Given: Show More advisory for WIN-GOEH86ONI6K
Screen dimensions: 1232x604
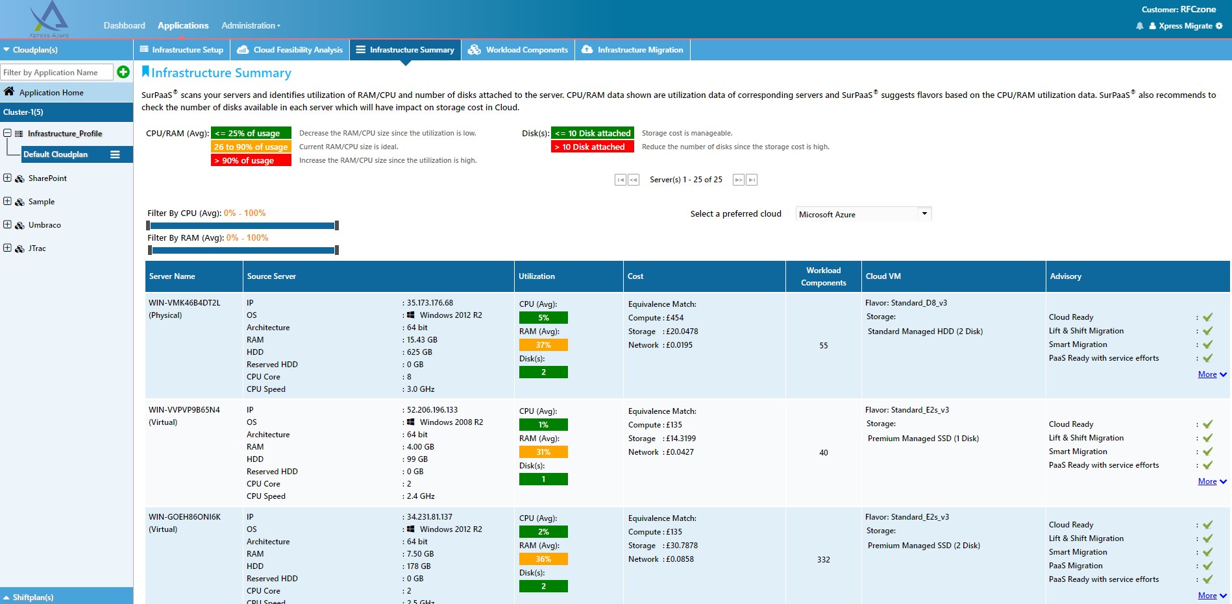Looking at the screenshot, I should [1212, 596].
